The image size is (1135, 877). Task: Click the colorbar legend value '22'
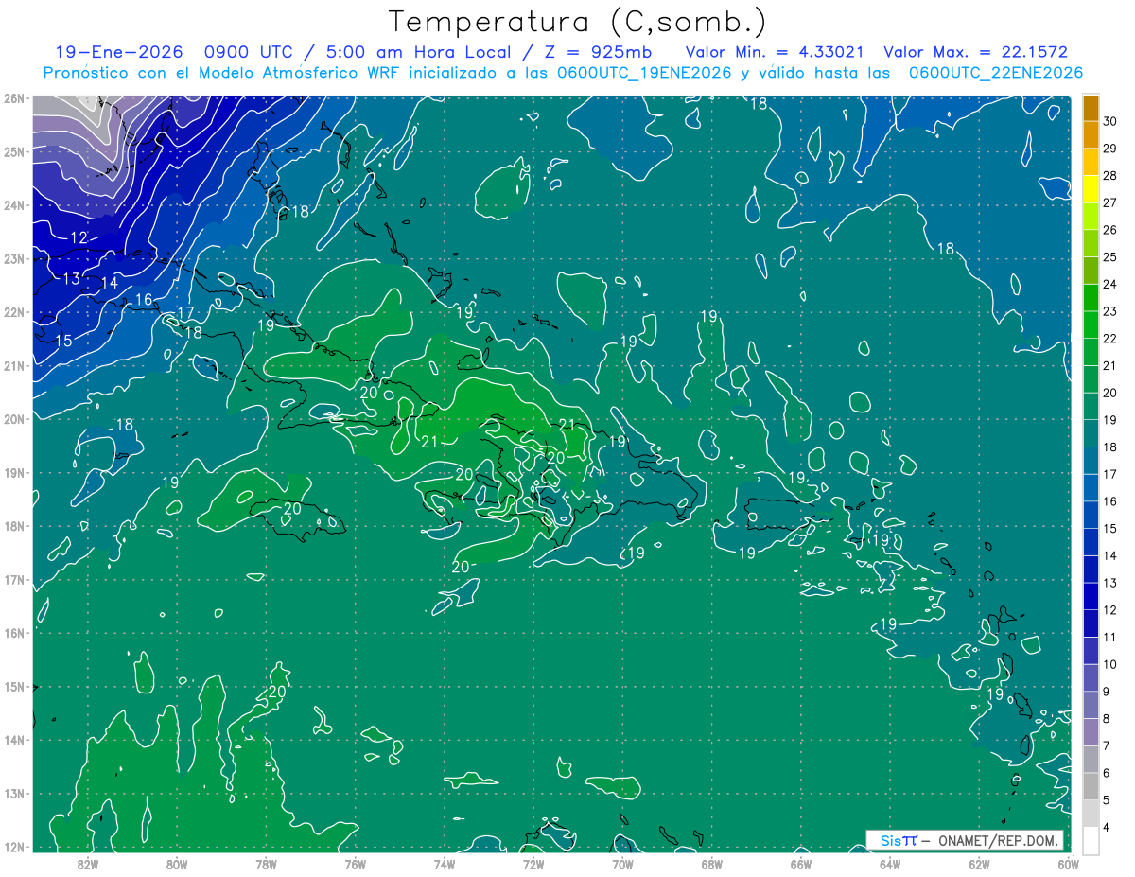pos(1111,338)
